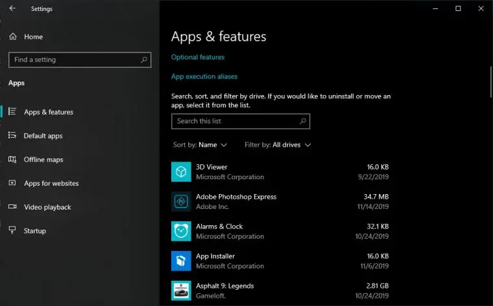Screen dimensions: 493x306
Task: Open Default apps section
Action: [43, 136]
